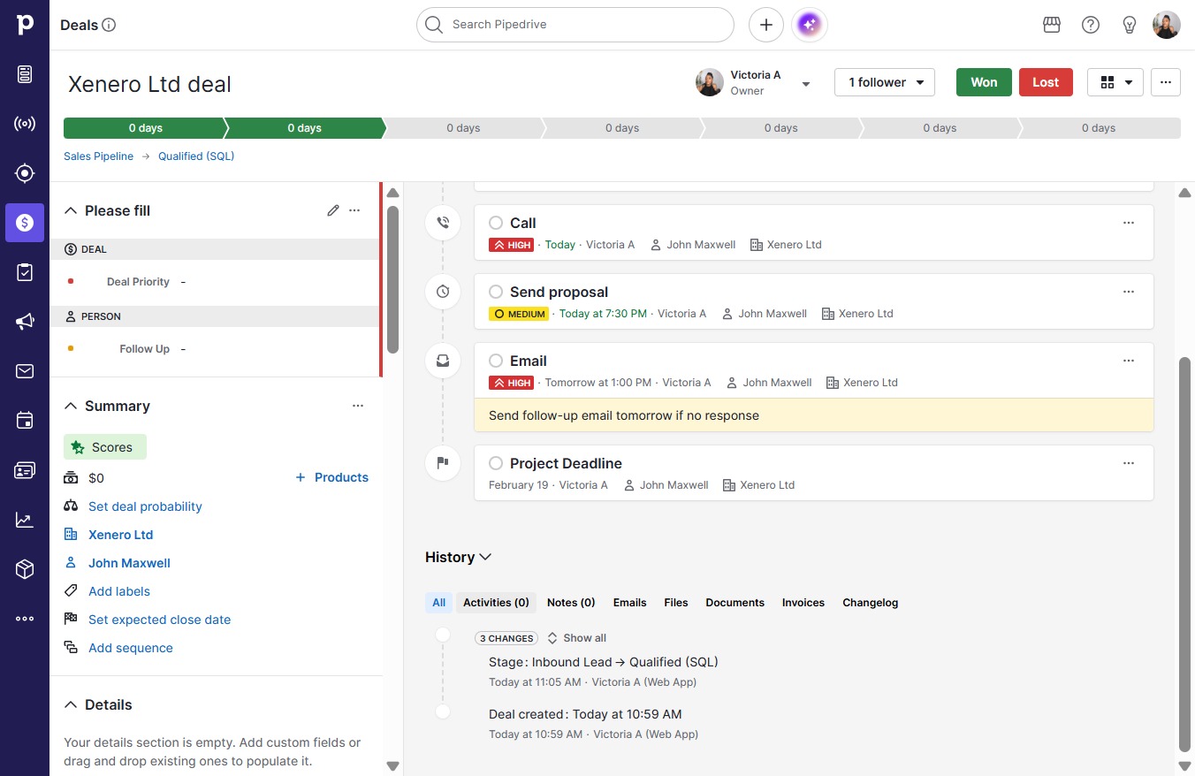Open more options for Please fill section
Viewport: 1195px width, 776px height.
pos(354,210)
